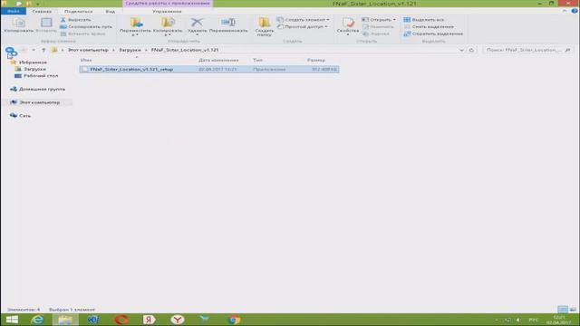Open the blue Файл (File) menu
580x326 pixels.
(14, 11)
